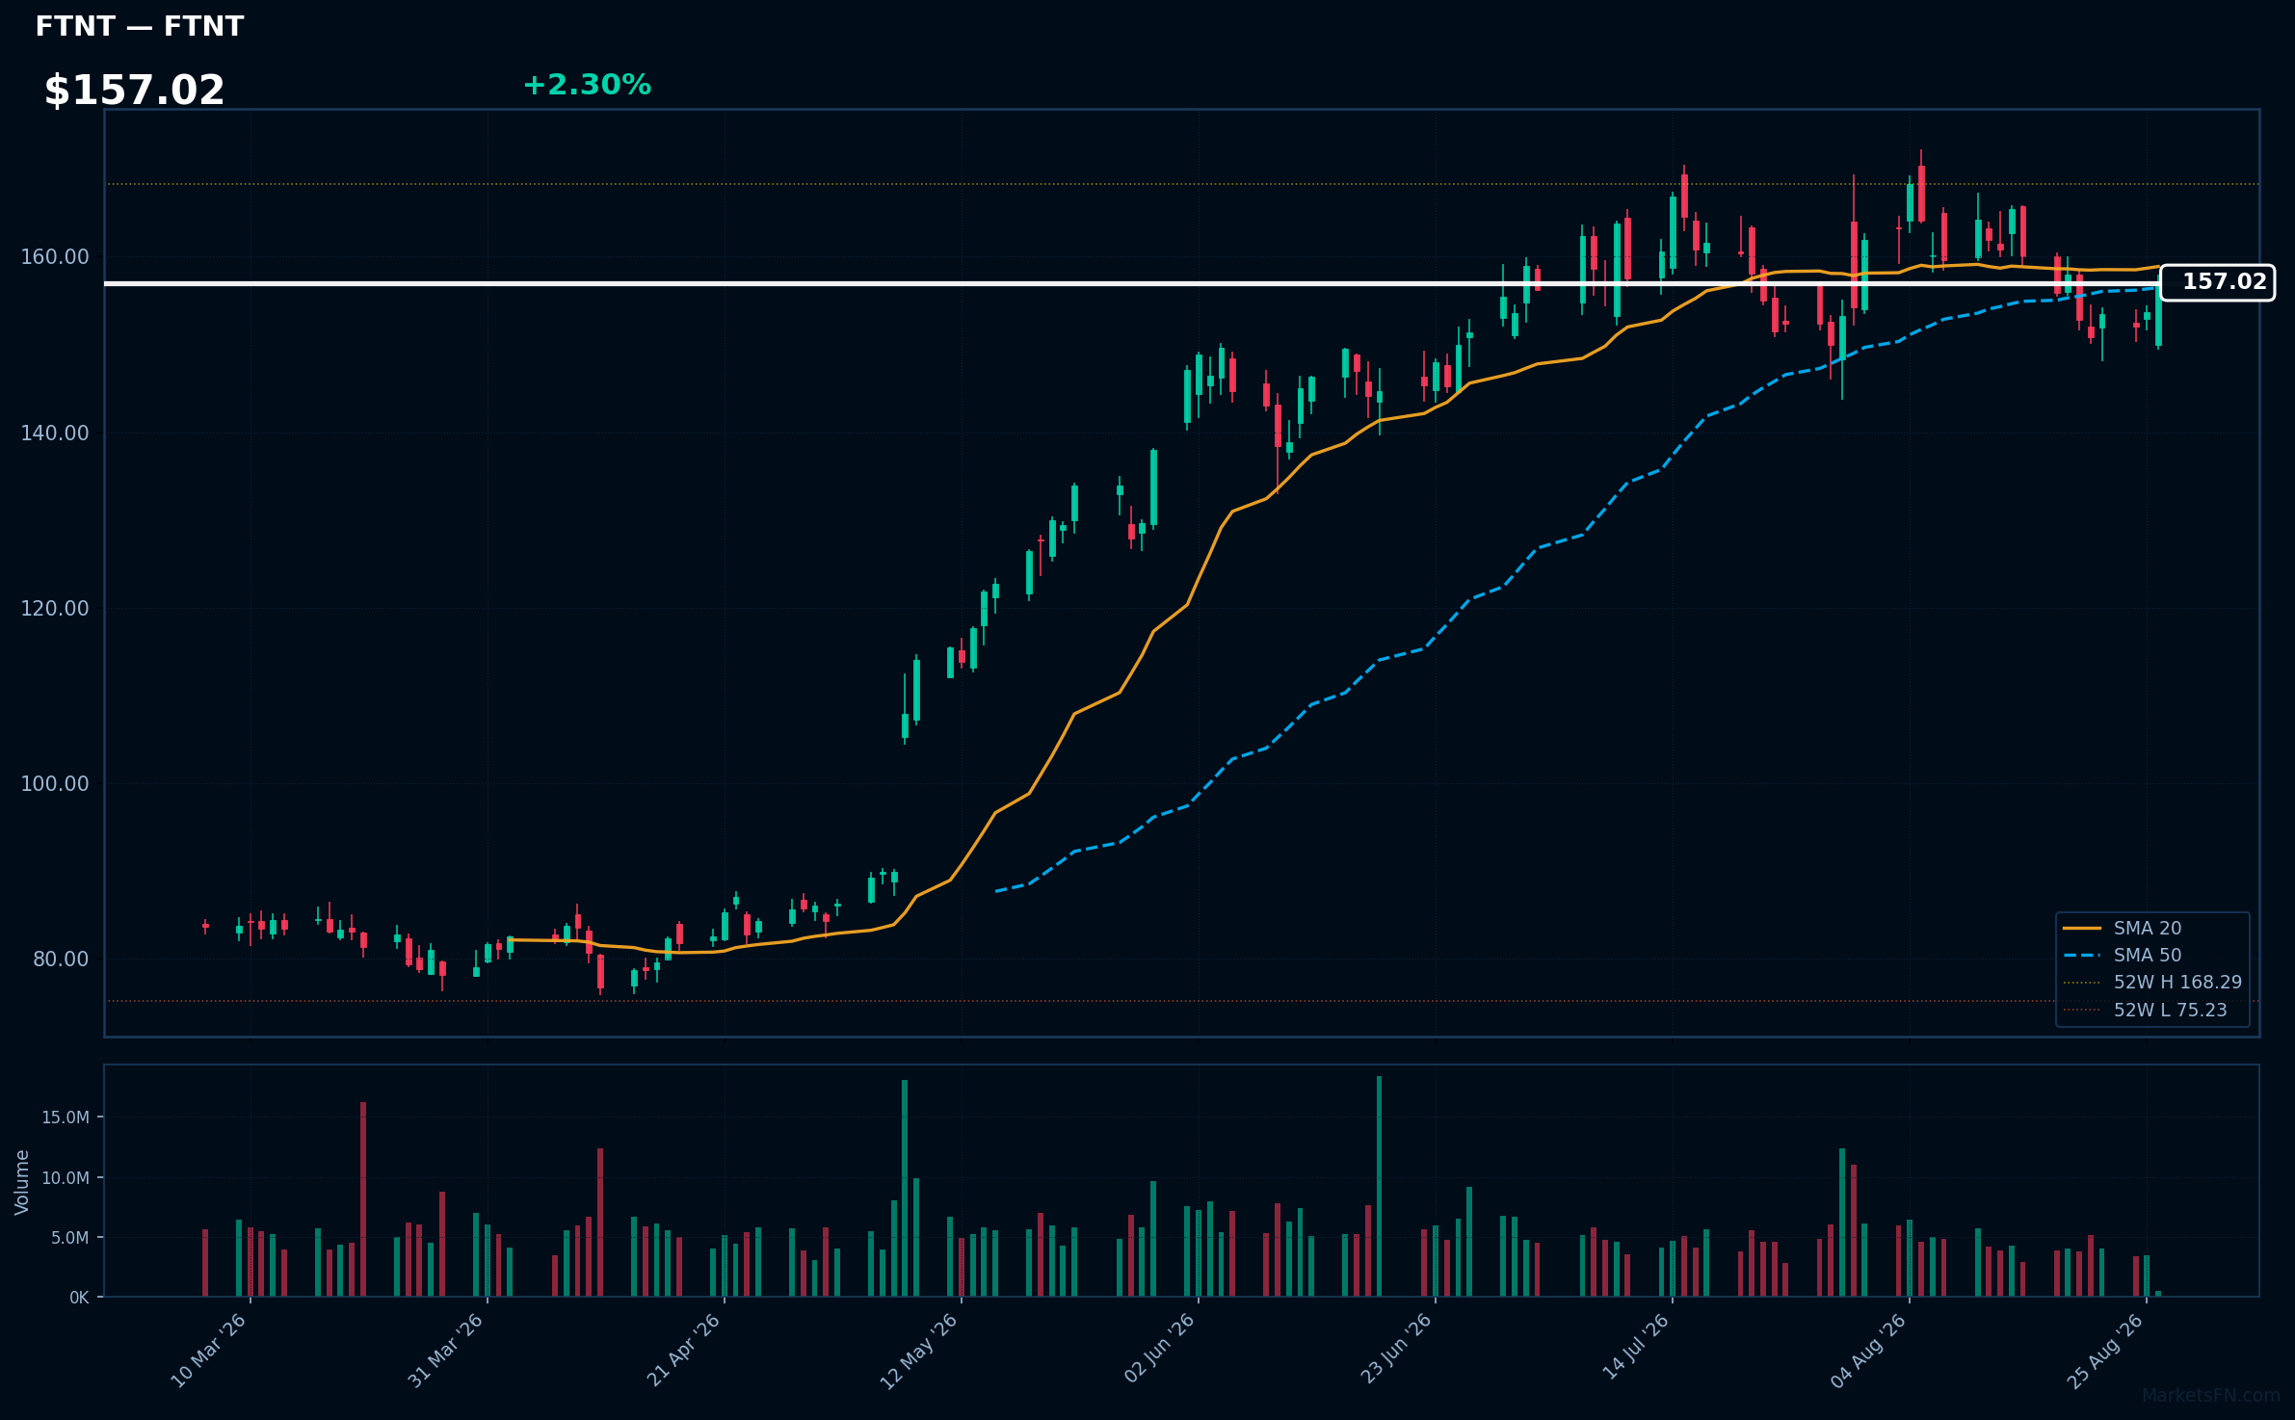Click the 23 Jun '26 date label
The image size is (2295, 1420).
(x=1396, y=1349)
